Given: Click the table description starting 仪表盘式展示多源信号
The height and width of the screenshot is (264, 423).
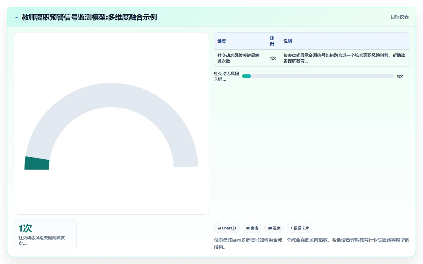Looking at the screenshot, I should coord(344,58).
